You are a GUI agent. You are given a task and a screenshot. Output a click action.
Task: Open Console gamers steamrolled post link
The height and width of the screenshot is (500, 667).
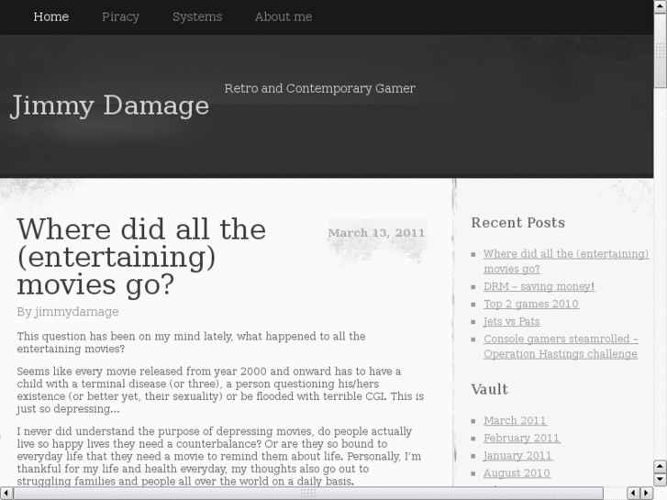coord(561,346)
